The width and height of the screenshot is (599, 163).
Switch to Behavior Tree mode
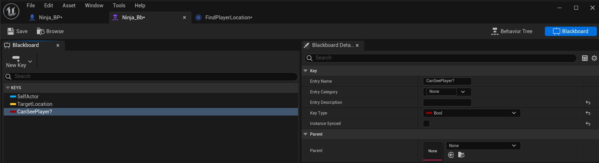(512, 31)
